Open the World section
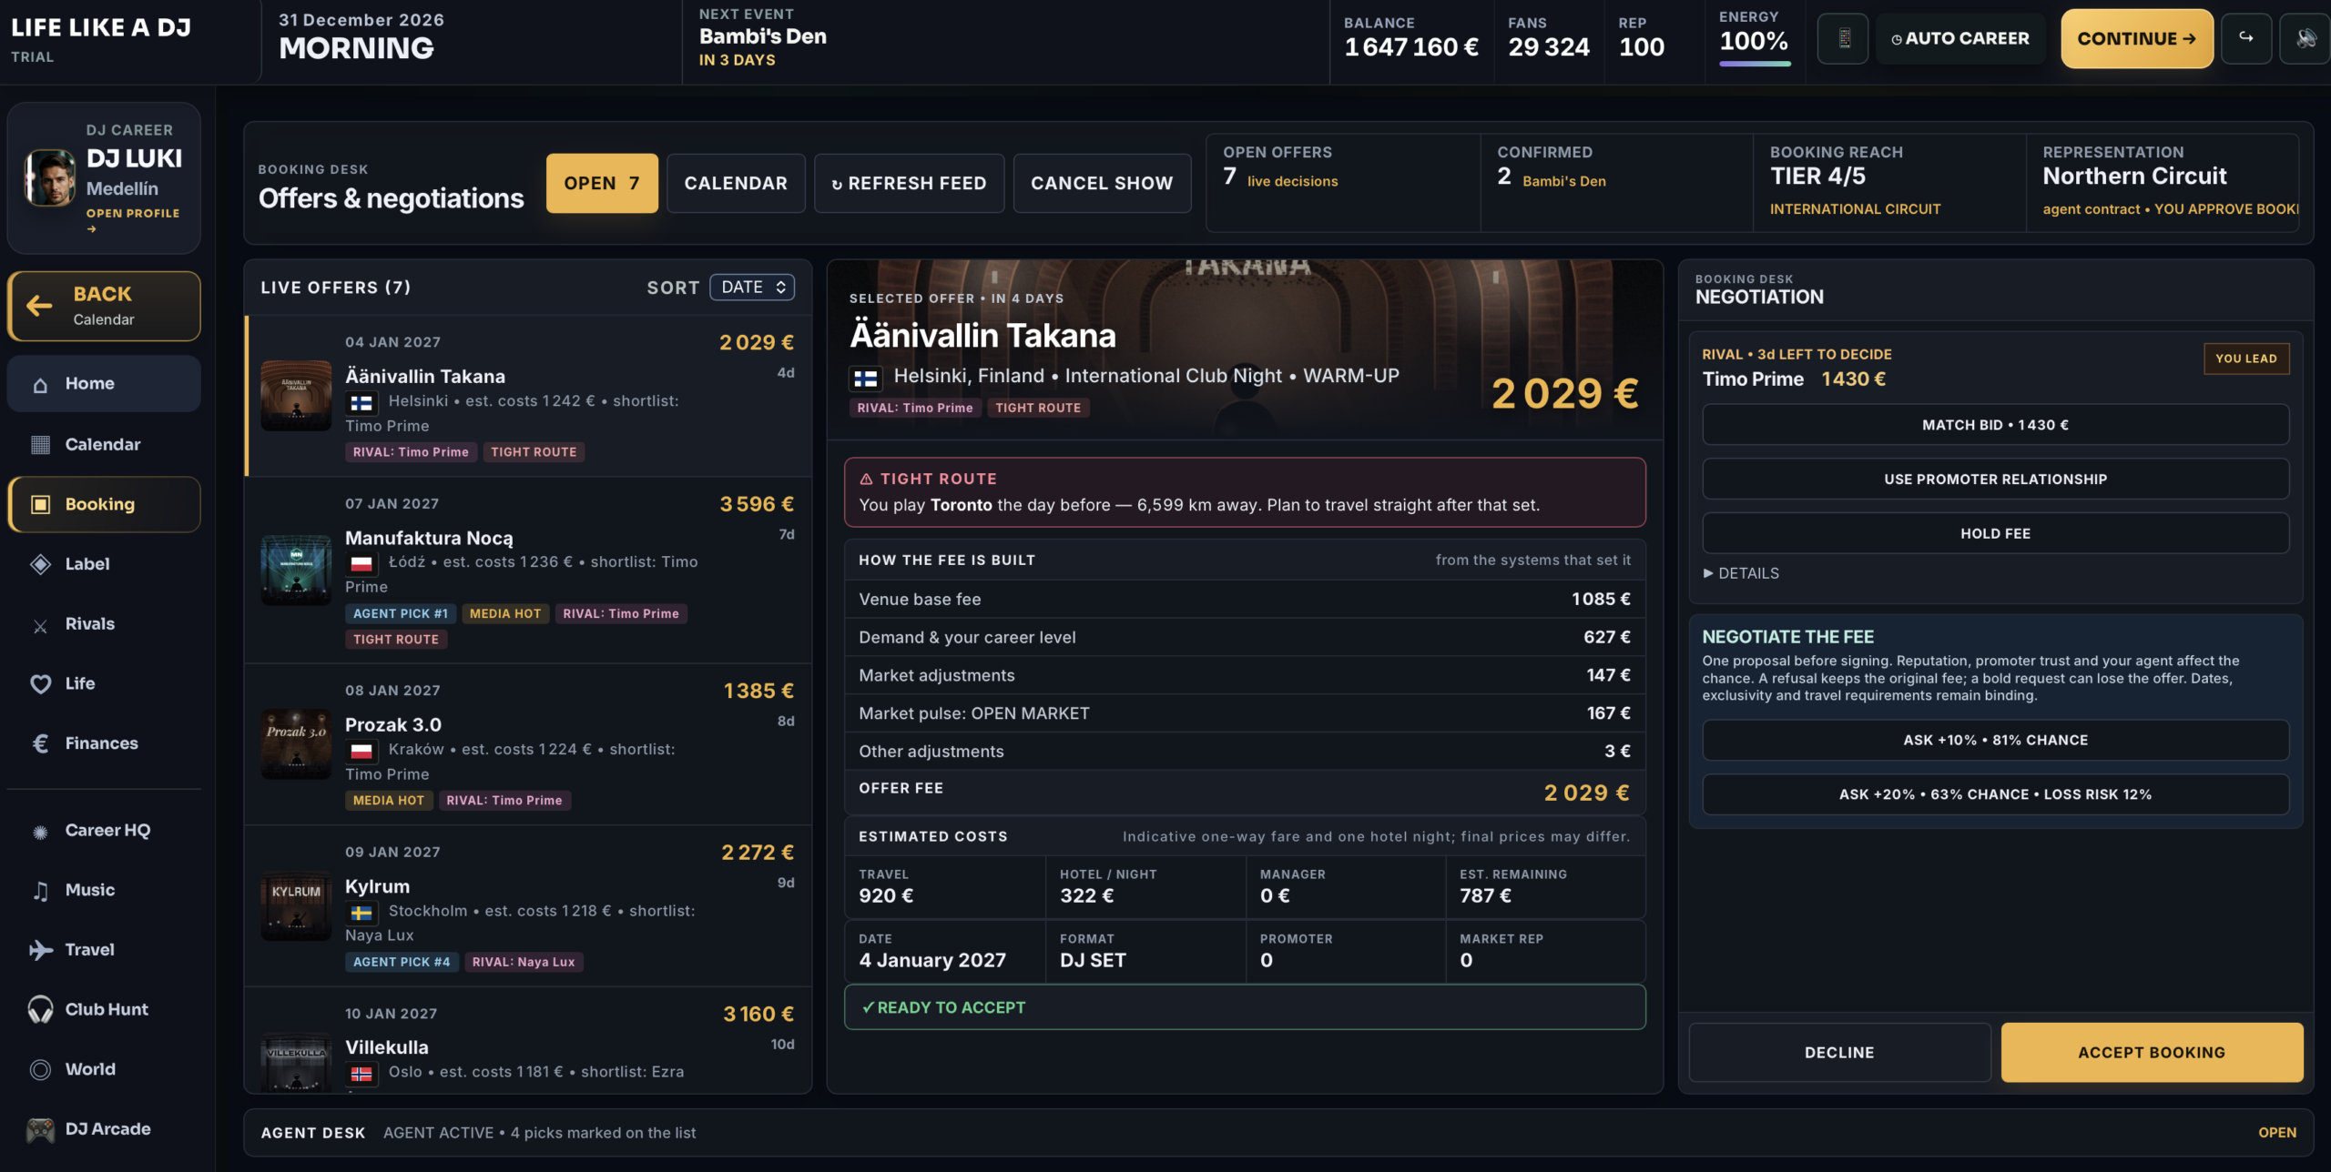 point(104,1069)
